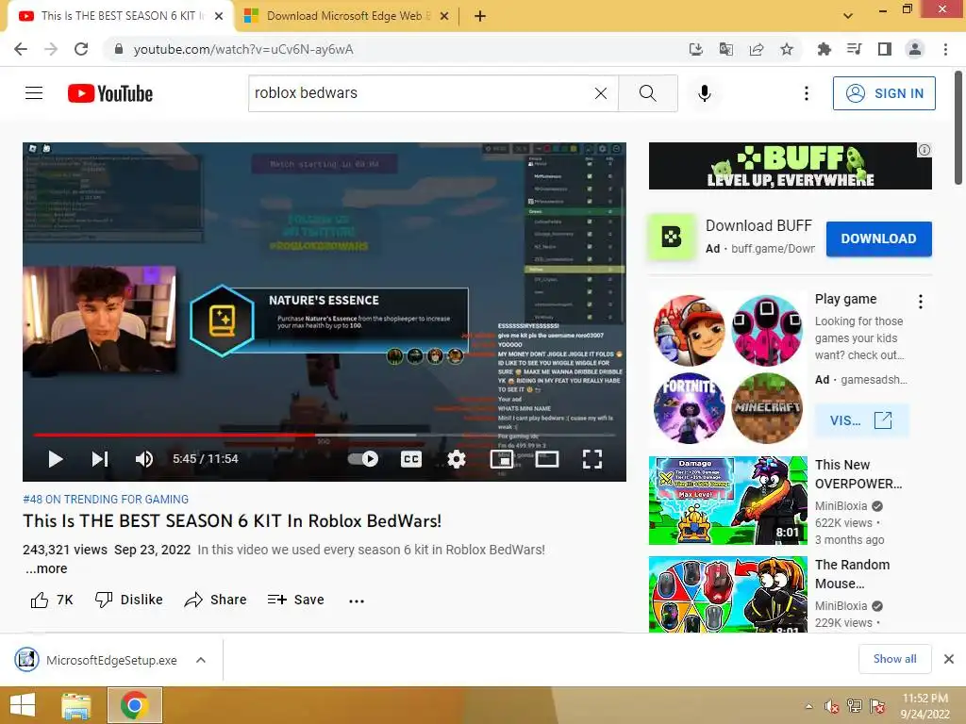Open media controls icon in toolbar
966x724 pixels.
click(x=854, y=49)
